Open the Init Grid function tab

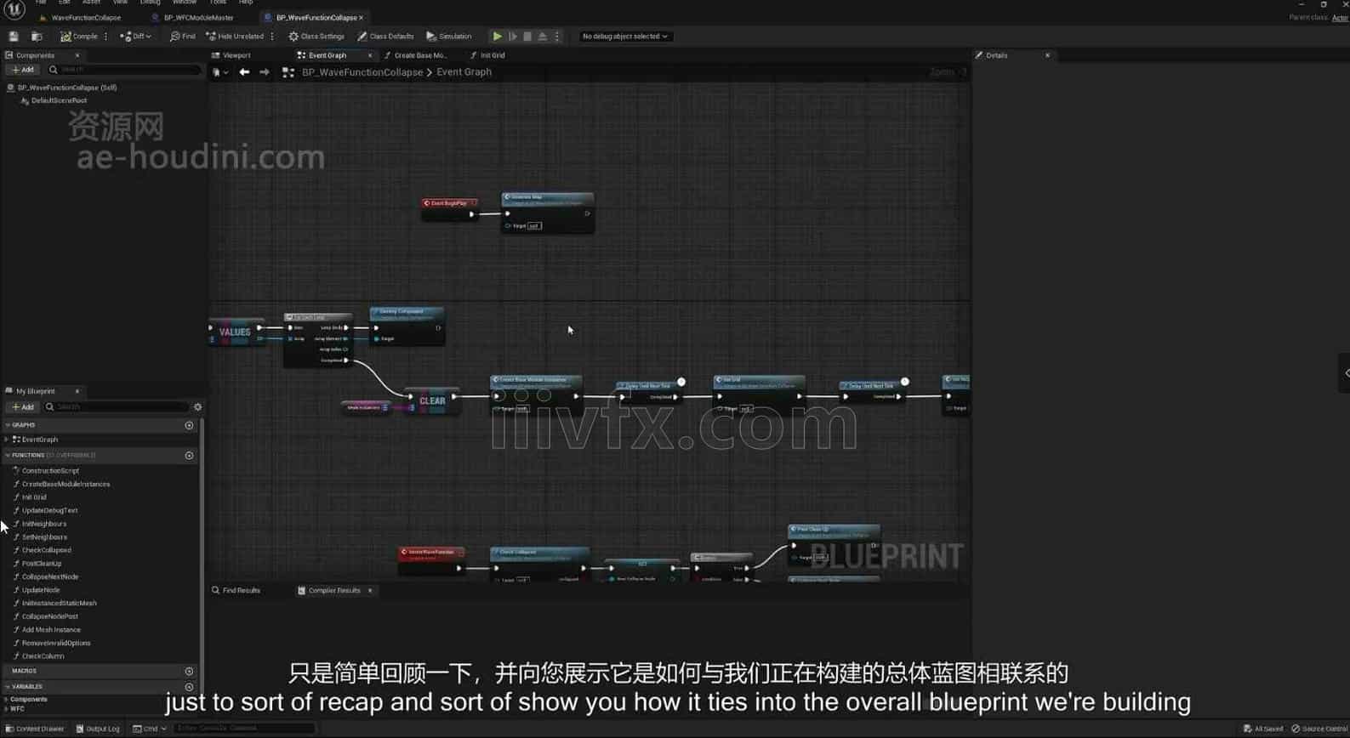(493, 55)
